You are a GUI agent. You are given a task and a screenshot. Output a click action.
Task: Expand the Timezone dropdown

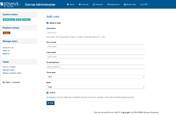tap(96, 77)
